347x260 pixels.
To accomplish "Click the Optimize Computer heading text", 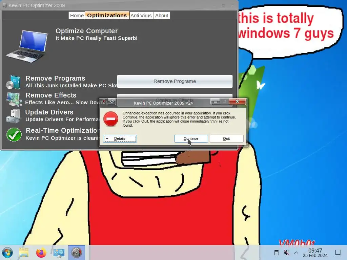I will [86, 31].
